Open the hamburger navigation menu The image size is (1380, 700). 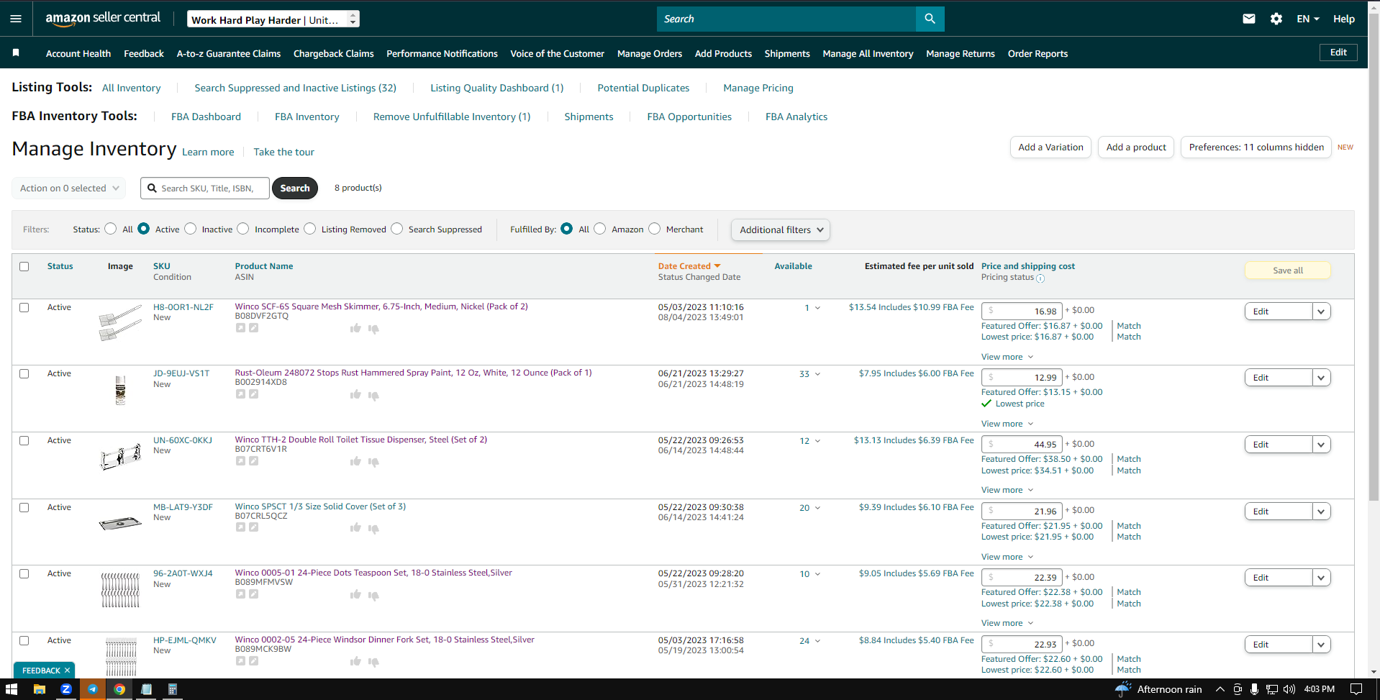pos(16,19)
